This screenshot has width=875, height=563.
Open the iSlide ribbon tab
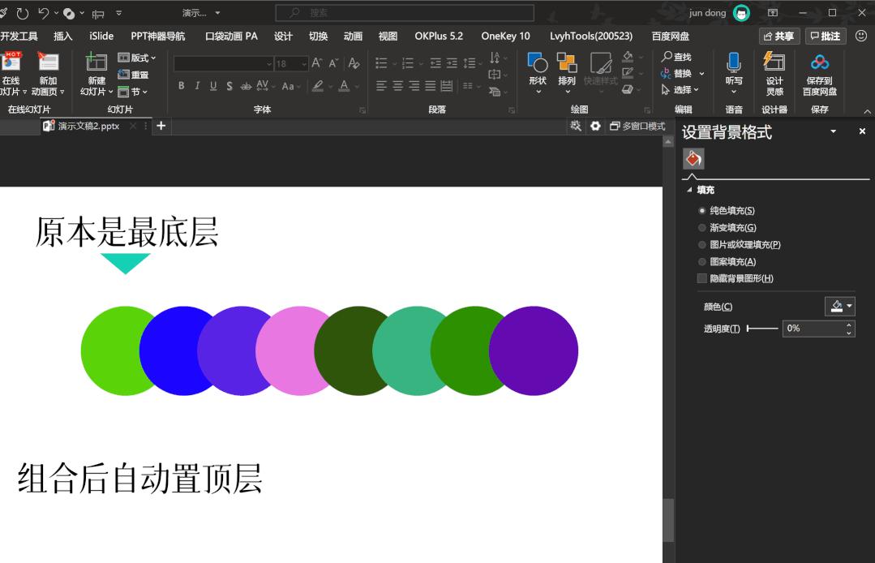tap(100, 36)
